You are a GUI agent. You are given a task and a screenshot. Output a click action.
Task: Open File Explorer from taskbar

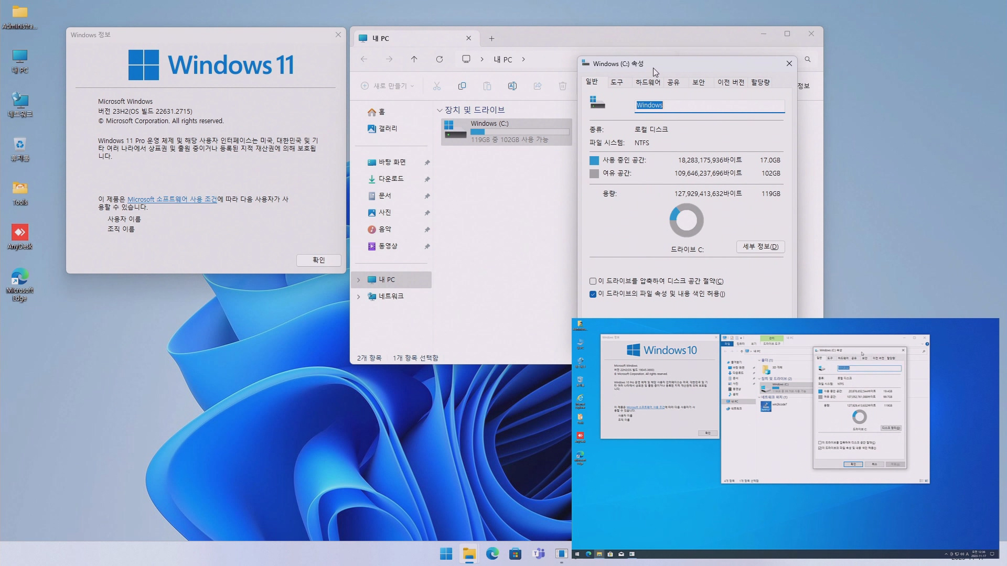coord(469,553)
